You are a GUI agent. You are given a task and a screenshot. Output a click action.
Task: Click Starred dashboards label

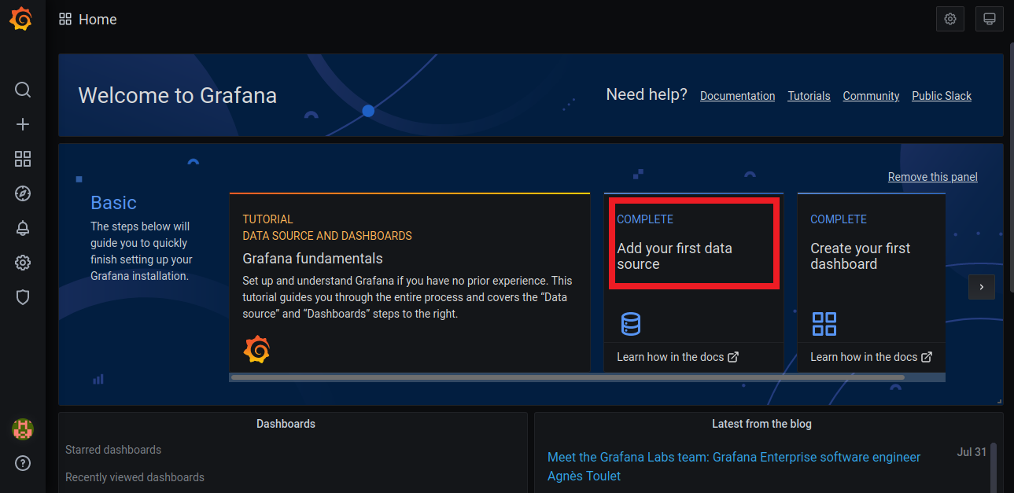[113, 450]
